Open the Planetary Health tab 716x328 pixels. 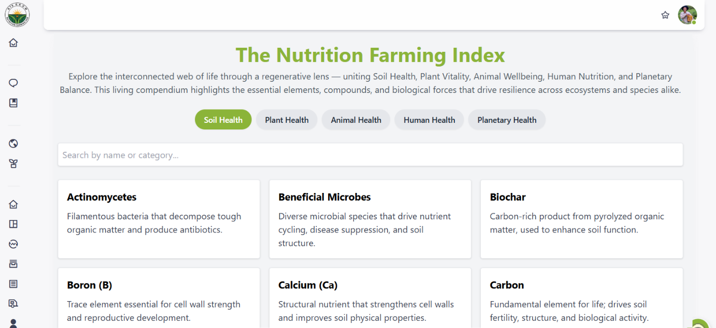507,120
